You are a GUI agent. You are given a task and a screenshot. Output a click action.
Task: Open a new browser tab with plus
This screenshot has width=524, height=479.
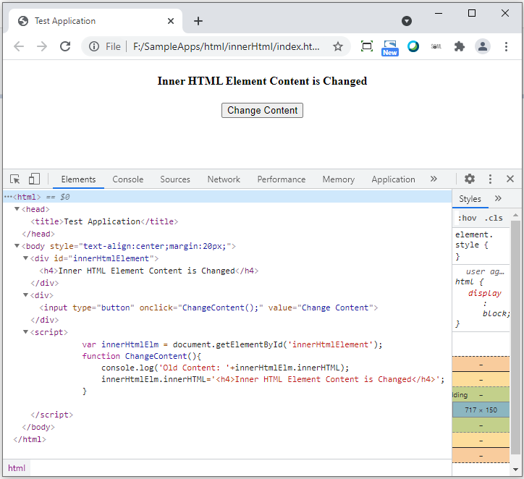coord(198,21)
